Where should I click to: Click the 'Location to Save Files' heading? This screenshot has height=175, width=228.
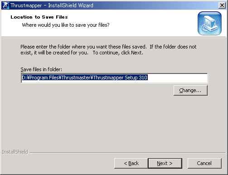[39, 17]
